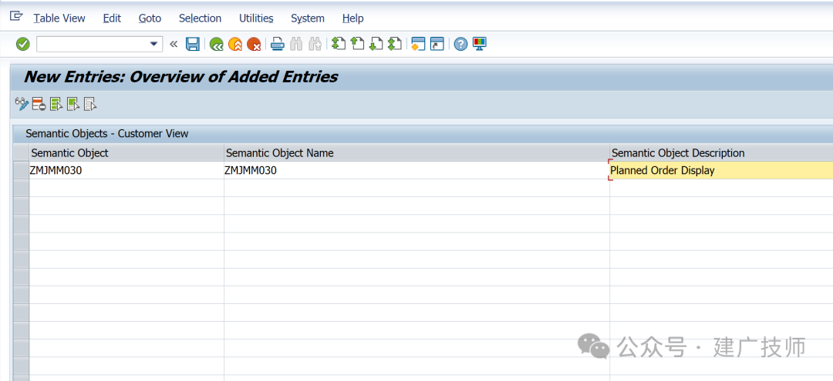Screen dimensions: 833x381
Task: Toggle Display/Change with the glasses-pencil icon
Action: click(x=22, y=104)
